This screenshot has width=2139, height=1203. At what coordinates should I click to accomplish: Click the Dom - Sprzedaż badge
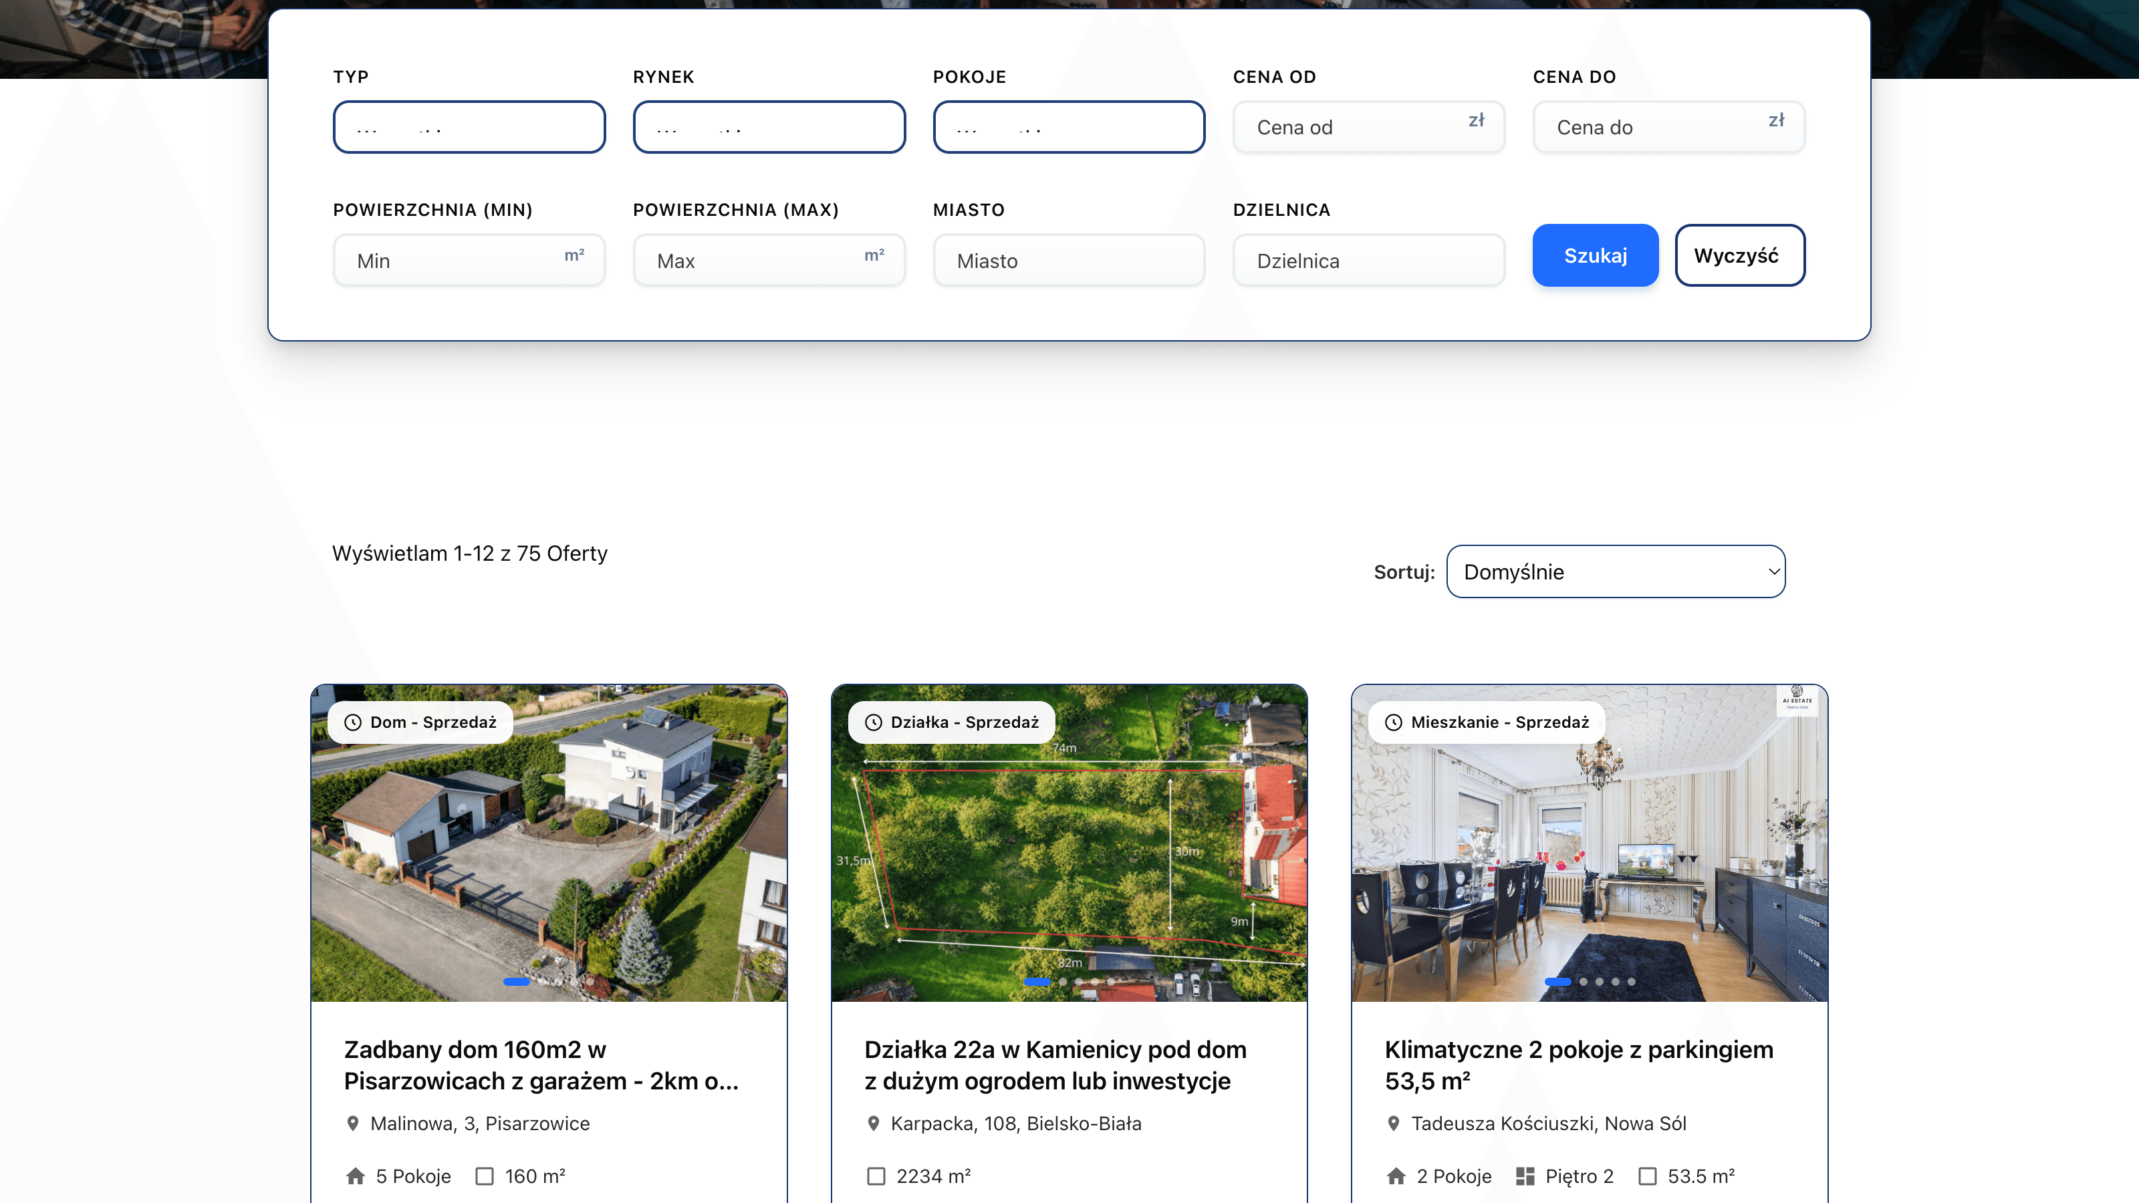pos(420,722)
